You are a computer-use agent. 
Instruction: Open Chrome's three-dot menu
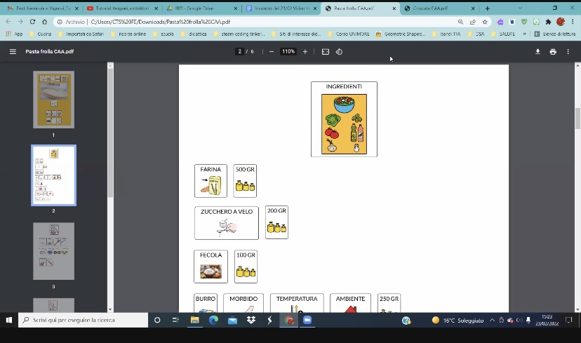tap(573, 22)
